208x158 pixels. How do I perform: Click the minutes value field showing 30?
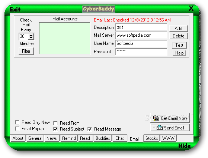click(x=24, y=36)
